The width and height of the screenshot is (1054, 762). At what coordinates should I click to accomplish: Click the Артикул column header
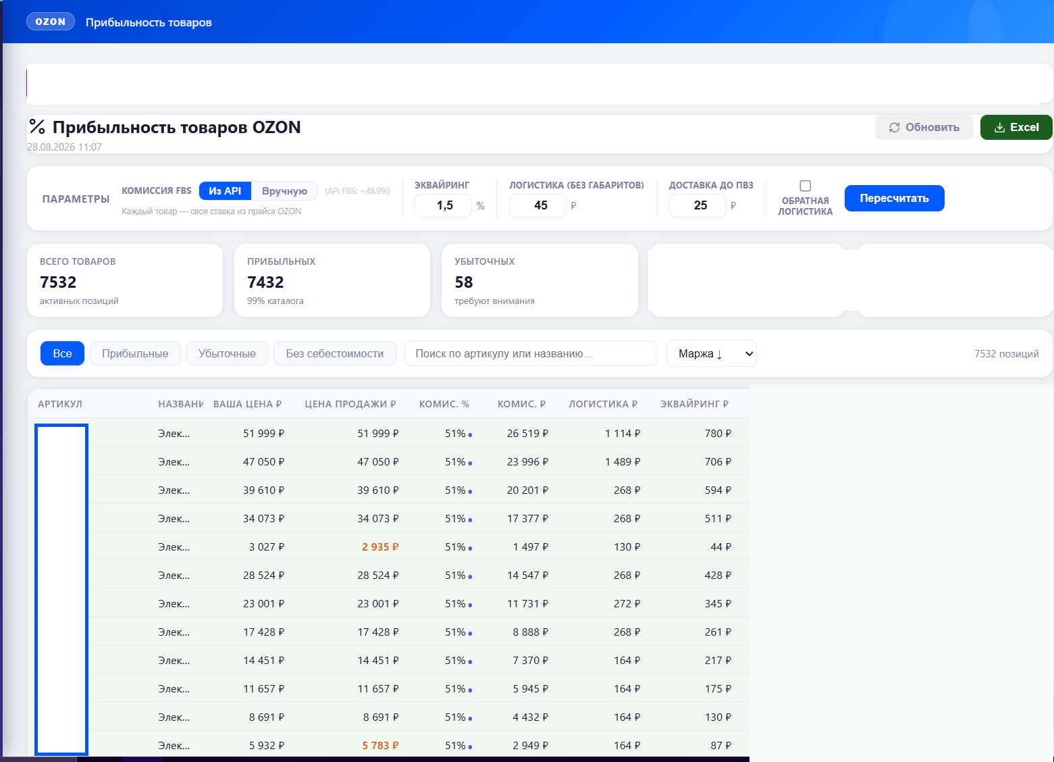point(60,404)
